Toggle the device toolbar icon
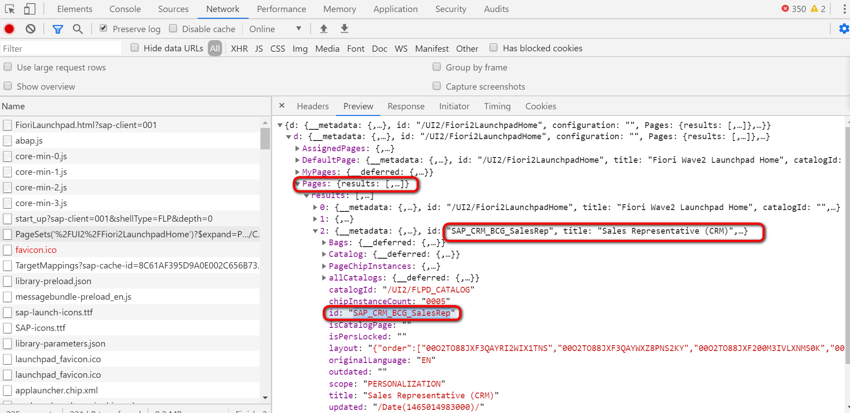 [x=29, y=9]
